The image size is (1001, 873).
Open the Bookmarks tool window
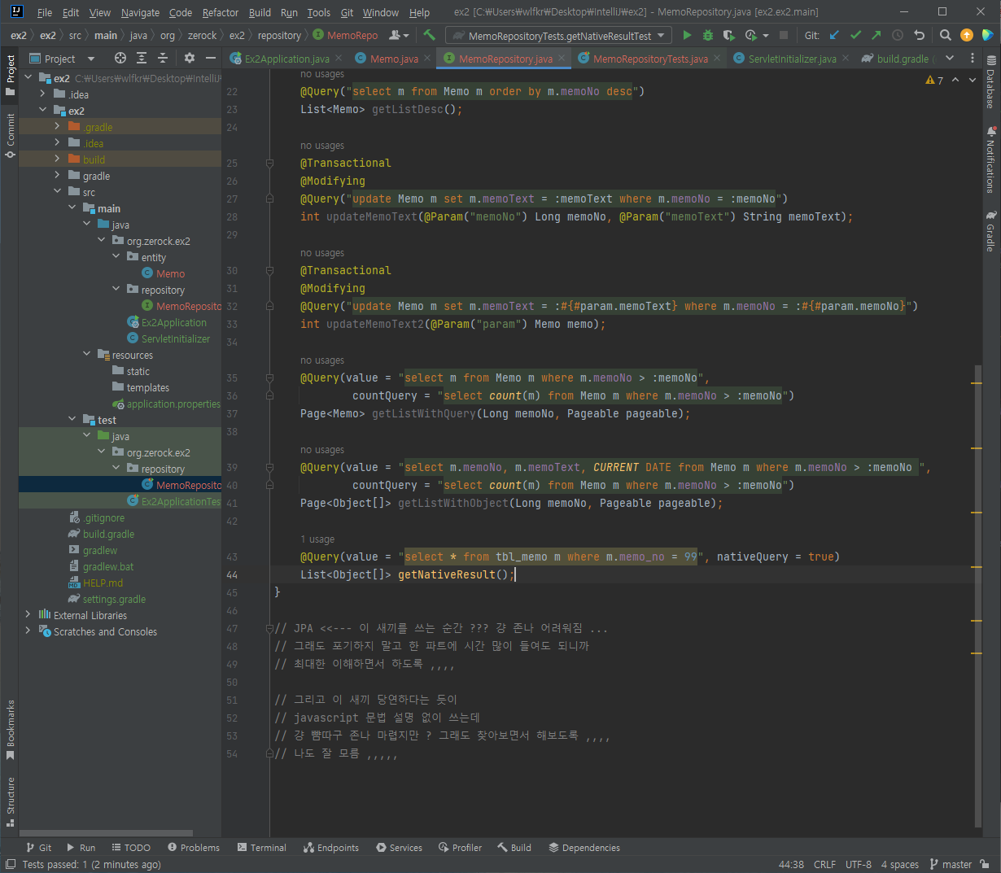click(x=10, y=730)
